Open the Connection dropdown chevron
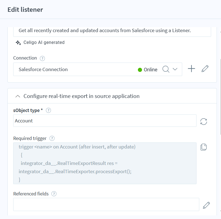Image resolution: width=221 pixels, height=219 pixels. point(175,69)
